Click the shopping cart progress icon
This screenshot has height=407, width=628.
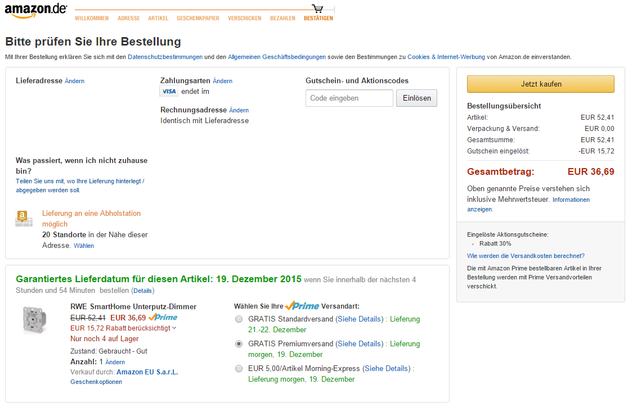coord(317,8)
